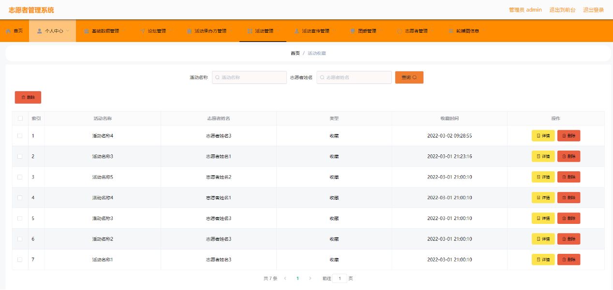This screenshot has width=613, height=290.
Task: Open 详情 for row index 7
Action: (543, 260)
